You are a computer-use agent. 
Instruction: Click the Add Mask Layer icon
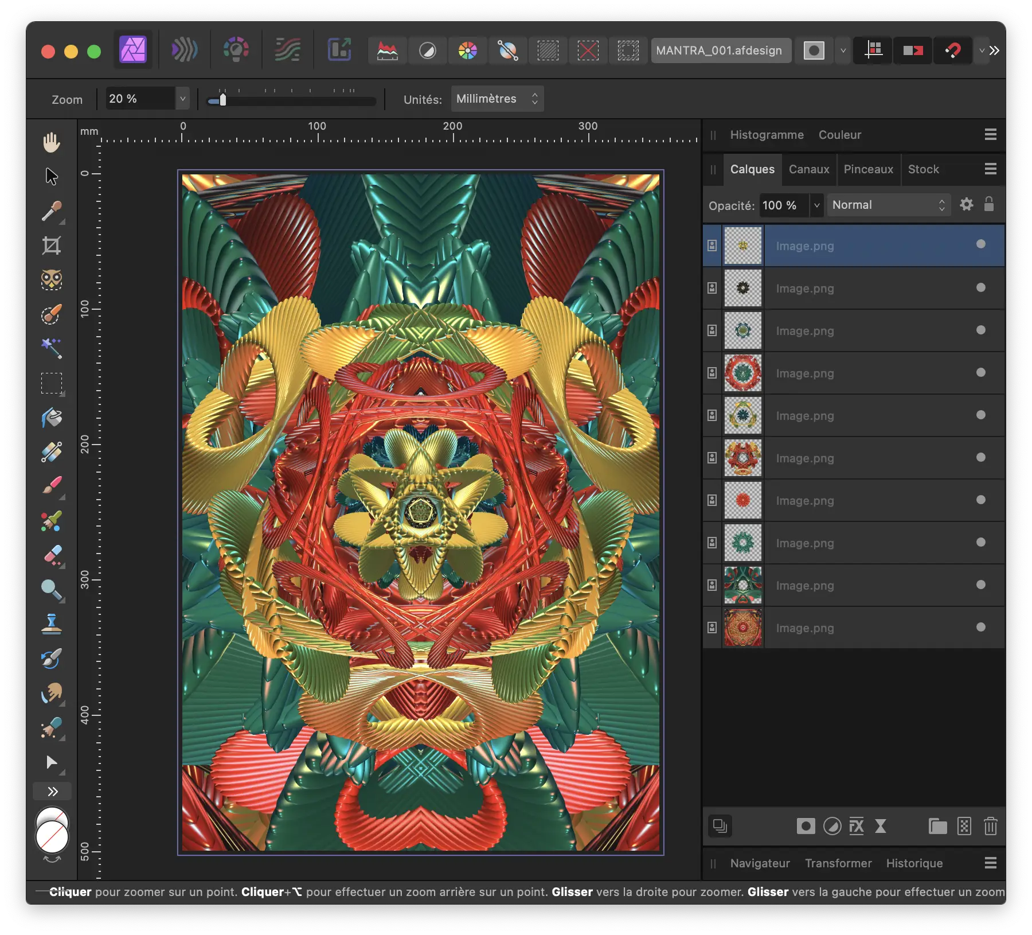pyautogui.click(x=806, y=826)
